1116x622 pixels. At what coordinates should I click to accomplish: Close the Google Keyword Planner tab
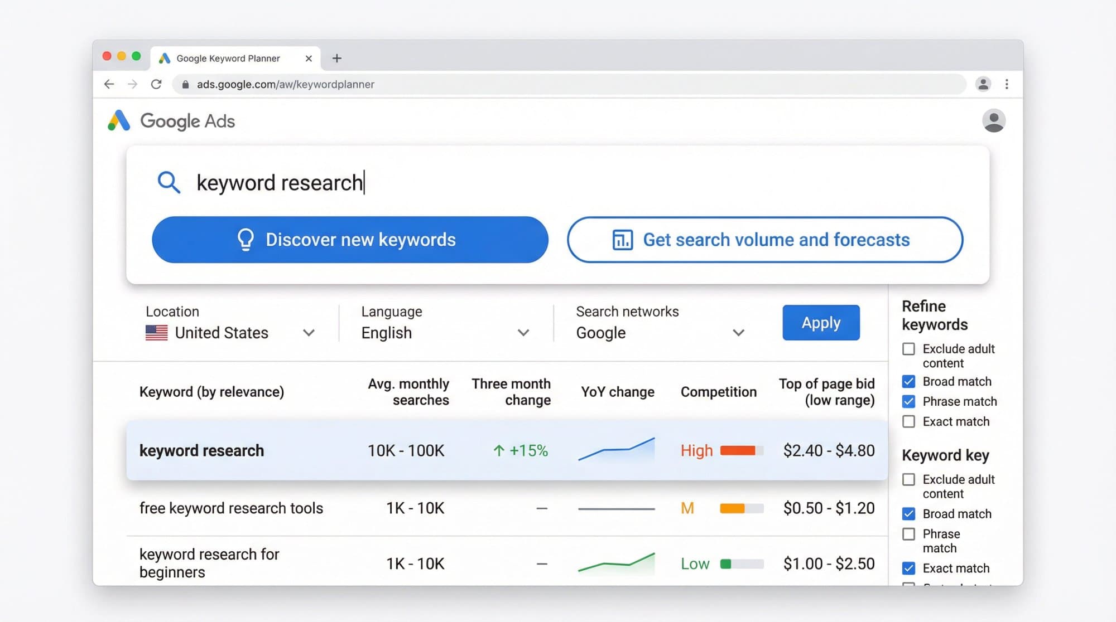click(309, 59)
